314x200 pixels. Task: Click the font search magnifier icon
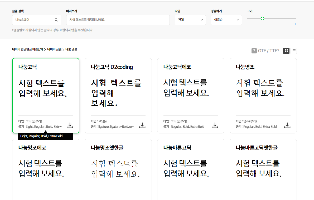pos(56,20)
